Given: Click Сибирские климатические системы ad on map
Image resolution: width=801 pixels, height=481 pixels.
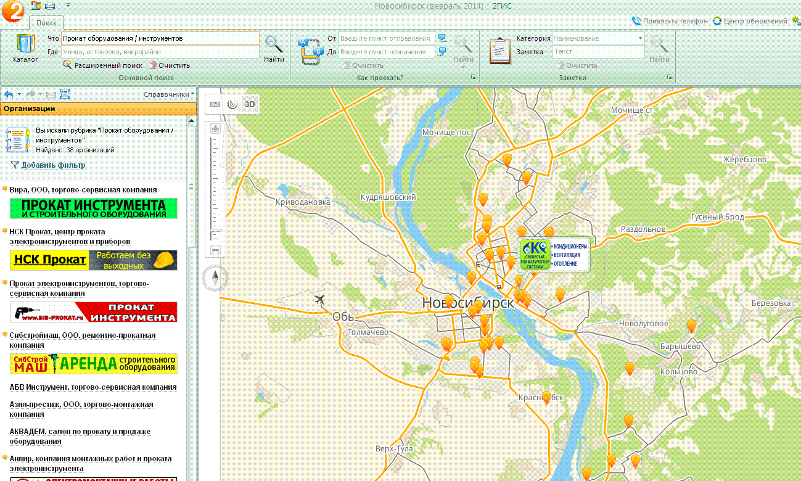Looking at the screenshot, I should tap(554, 254).
